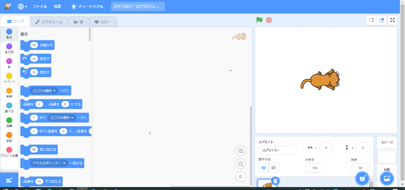Show the sprite using the eye icon
This screenshot has width=405, height=190.
[264, 168]
